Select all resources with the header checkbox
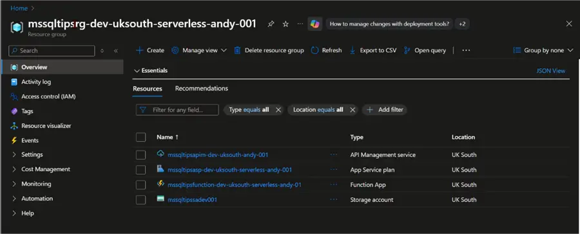 pyautogui.click(x=140, y=138)
